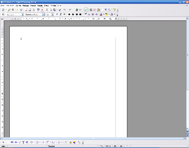Open the Einfügen menu
The height and width of the screenshot is (148, 189).
coord(26,6)
